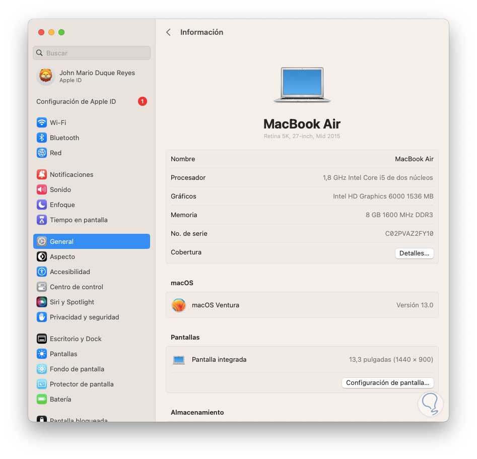The height and width of the screenshot is (459, 477).
Task: Open Tiempo en pantalla hourglass icon
Action: click(x=42, y=220)
